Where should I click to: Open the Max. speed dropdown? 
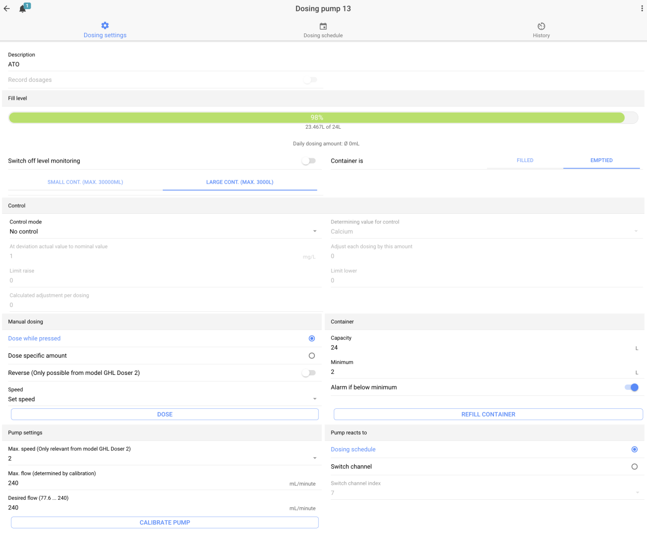[x=164, y=458]
